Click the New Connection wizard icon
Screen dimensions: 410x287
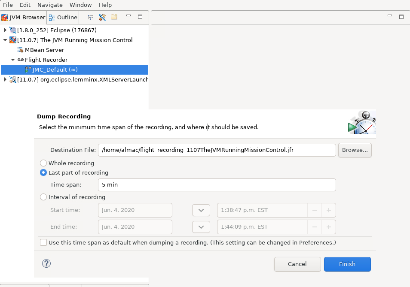tap(102, 17)
